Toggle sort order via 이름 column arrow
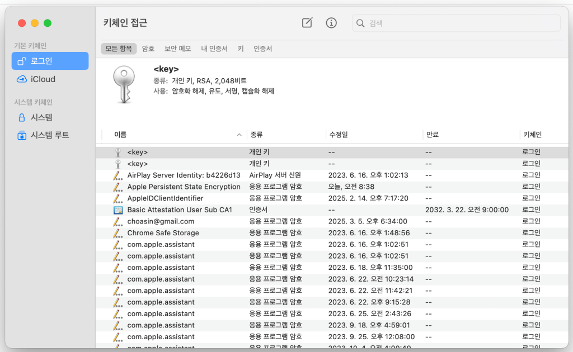573x352 pixels. (239, 135)
